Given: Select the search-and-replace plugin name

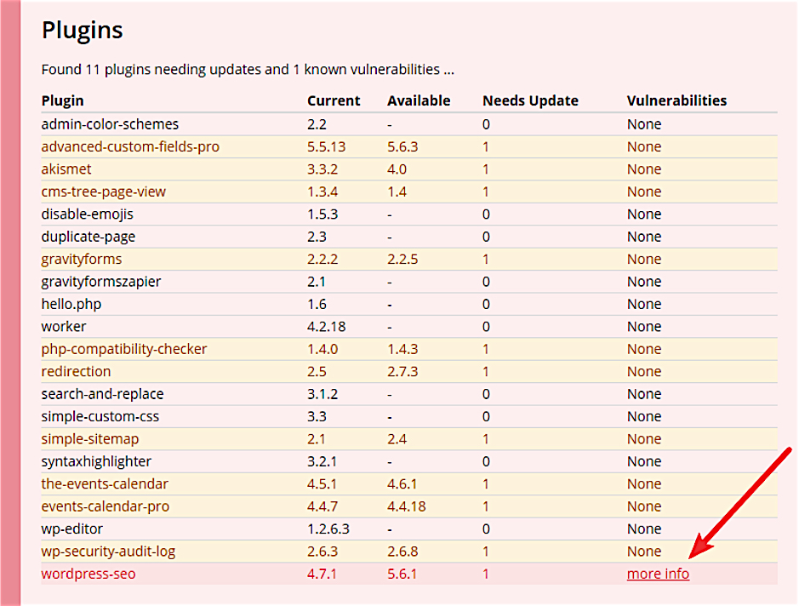Looking at the screenshot, I should [x=102, y=394].
